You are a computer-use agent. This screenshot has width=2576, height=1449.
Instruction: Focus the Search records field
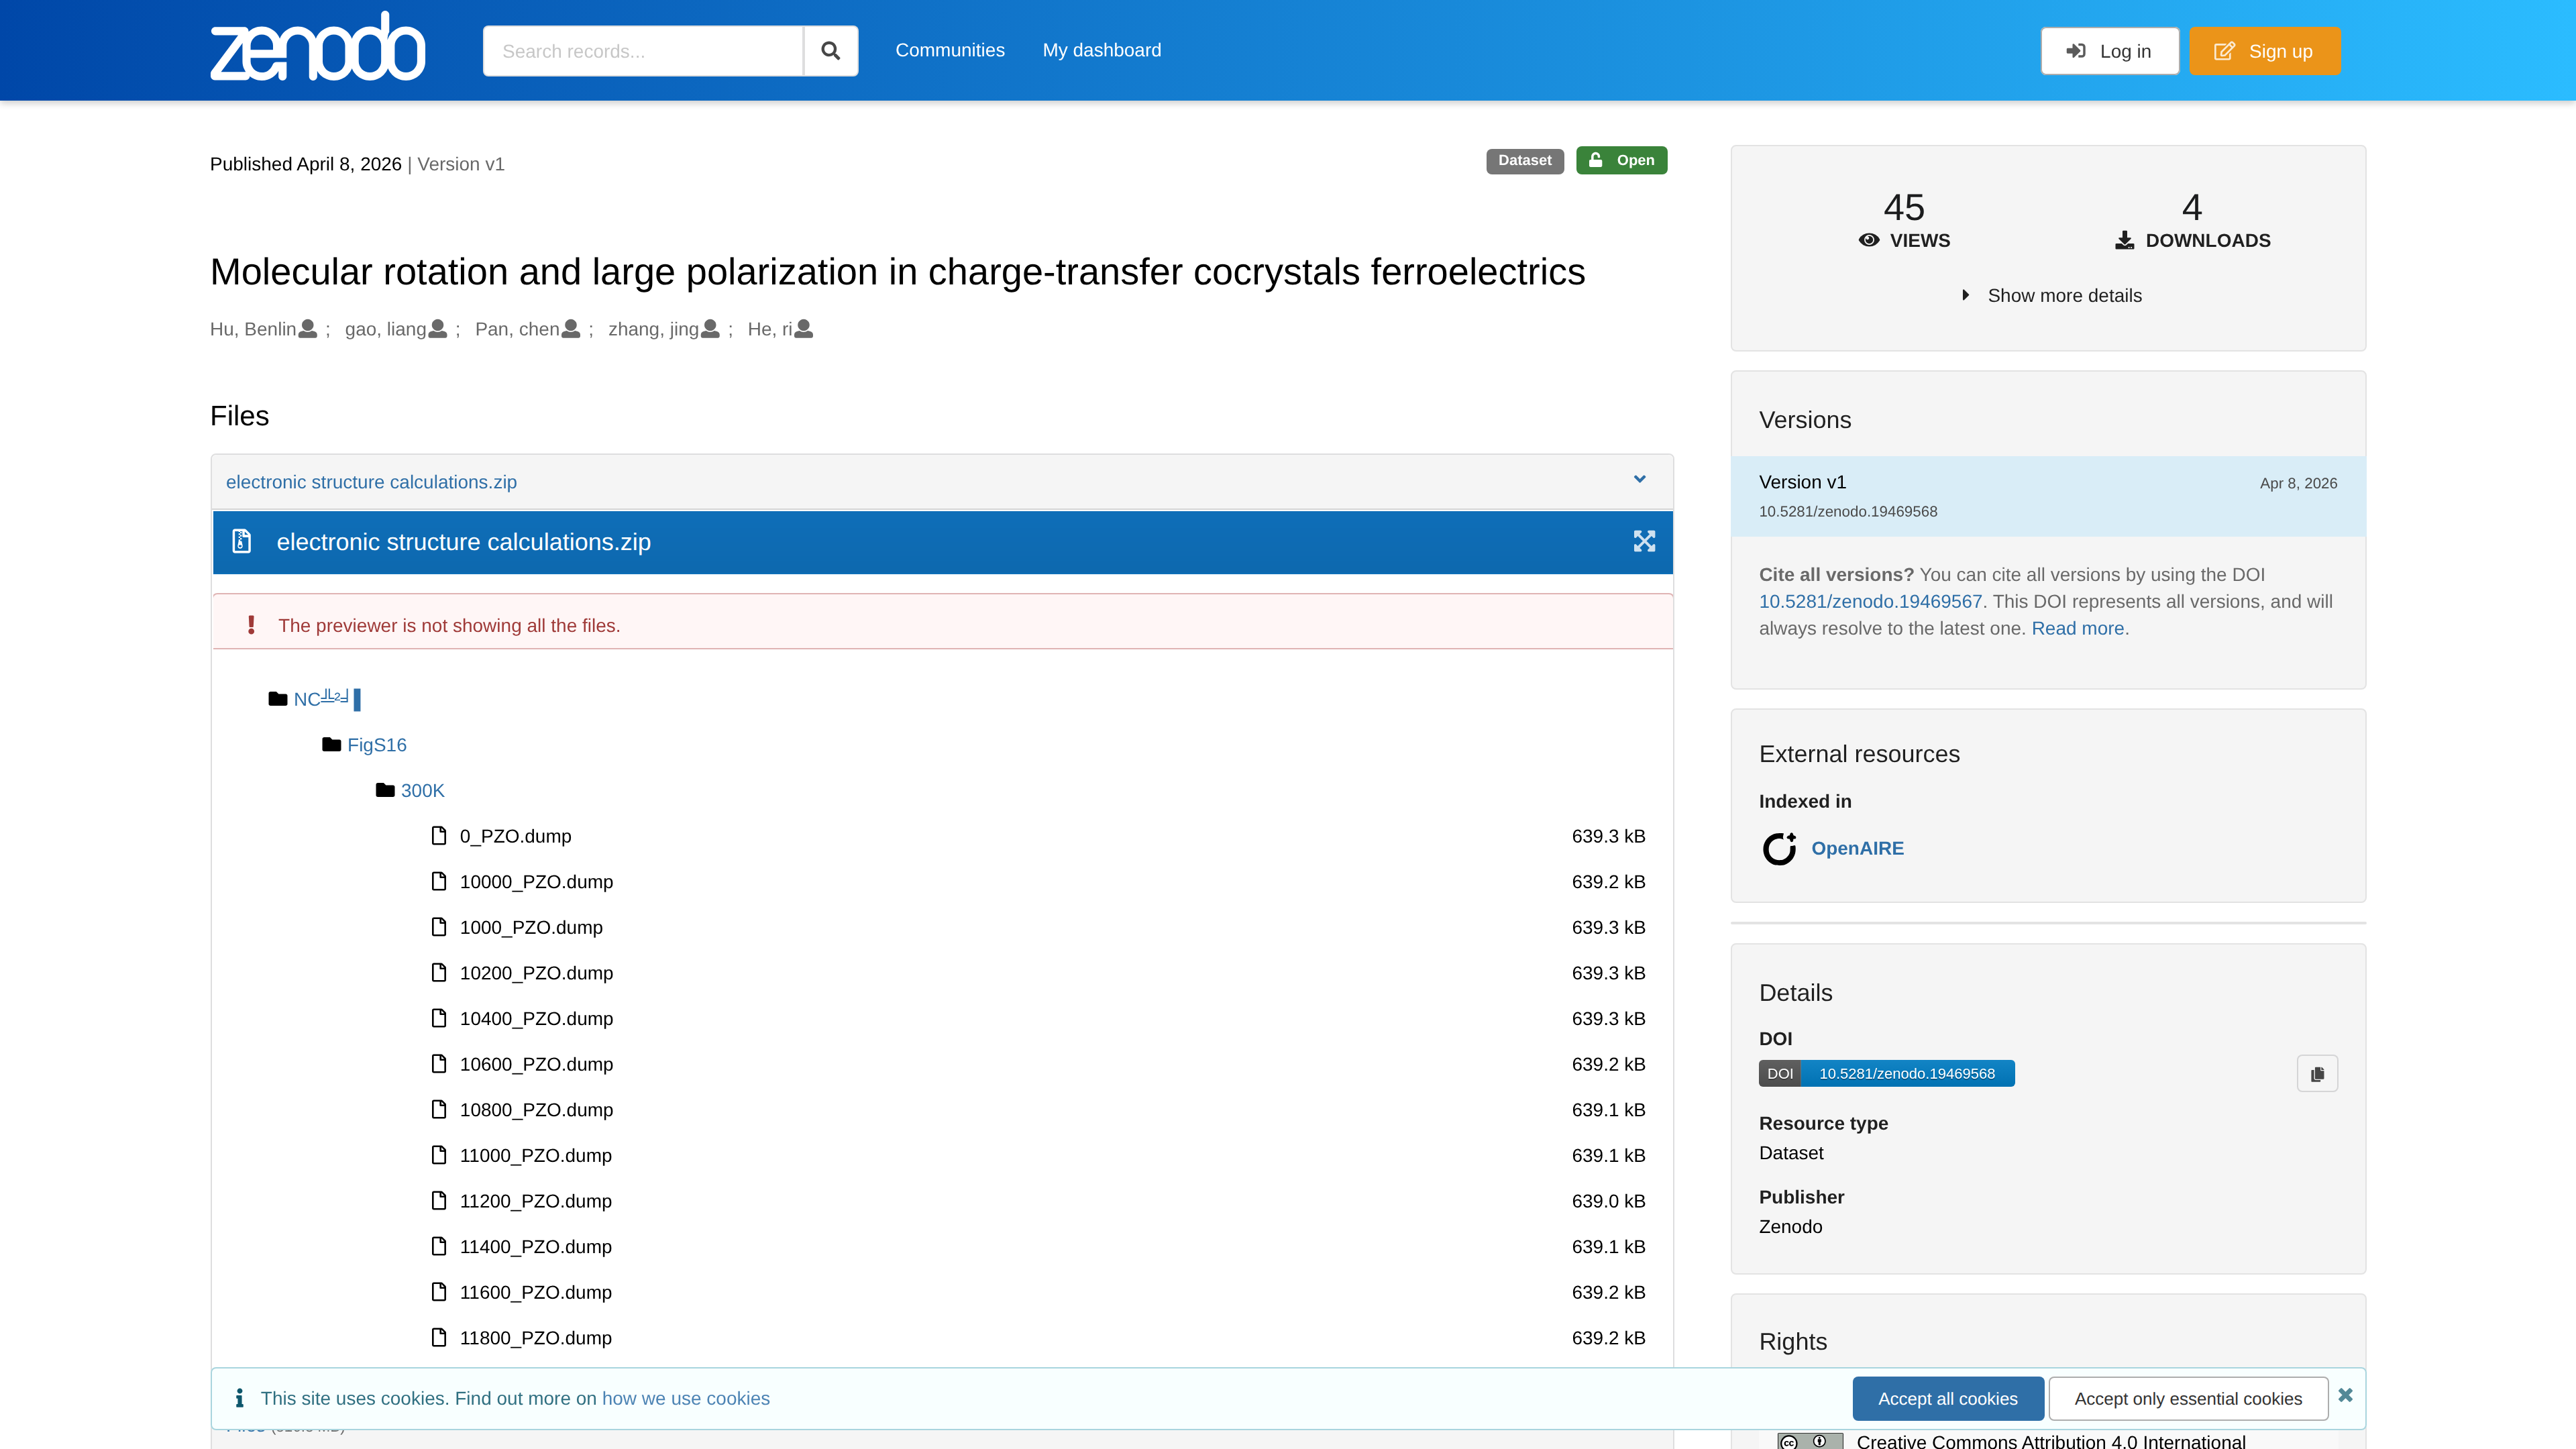click(x=643, y=51)
